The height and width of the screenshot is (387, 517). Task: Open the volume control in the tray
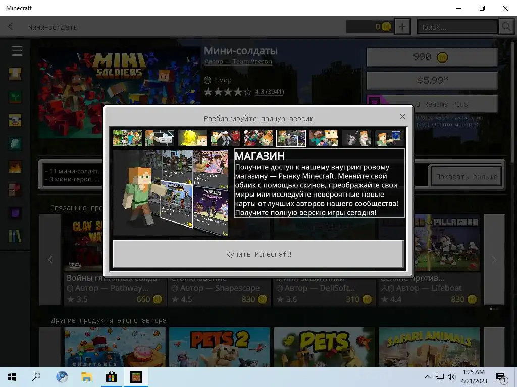point(451,377)
